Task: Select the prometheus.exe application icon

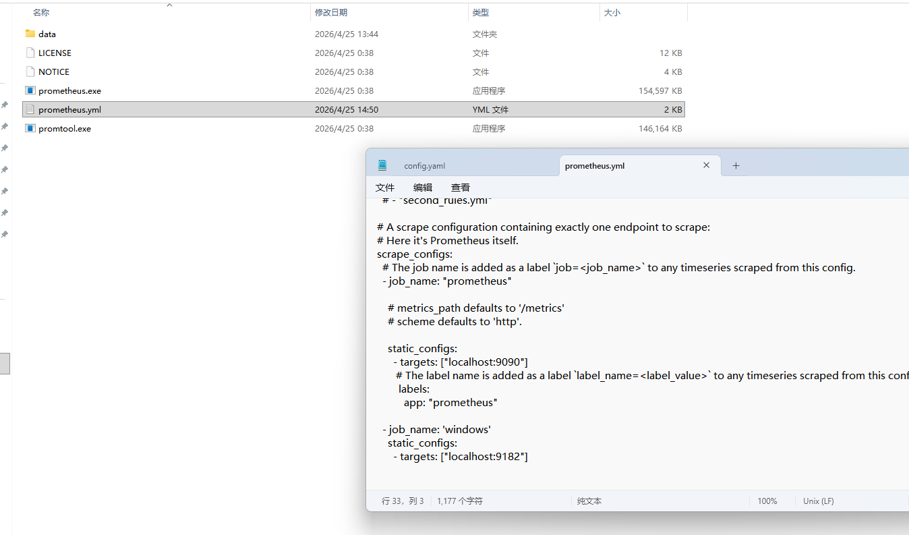Action: 30,90
